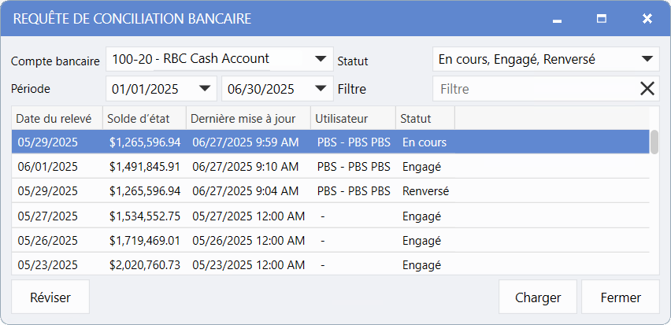Click the Utilisateur column header
Viewport: 671px width, 325px height.
[x=352, y=118]
